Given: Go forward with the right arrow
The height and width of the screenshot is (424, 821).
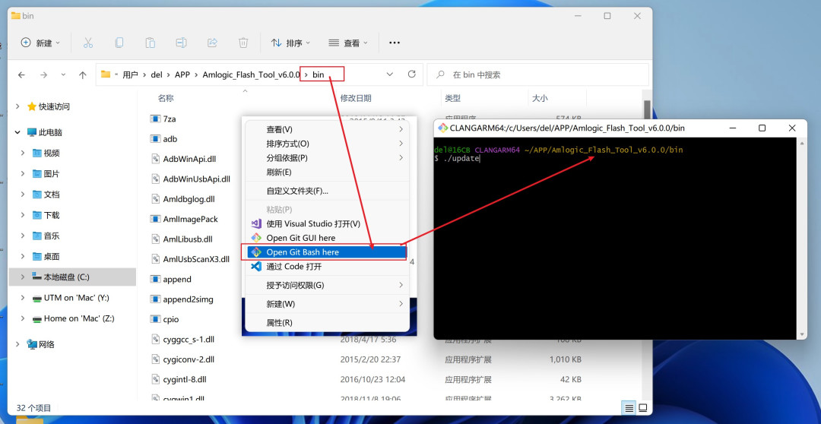Looking at the screenshot, I should pos(44,75).
